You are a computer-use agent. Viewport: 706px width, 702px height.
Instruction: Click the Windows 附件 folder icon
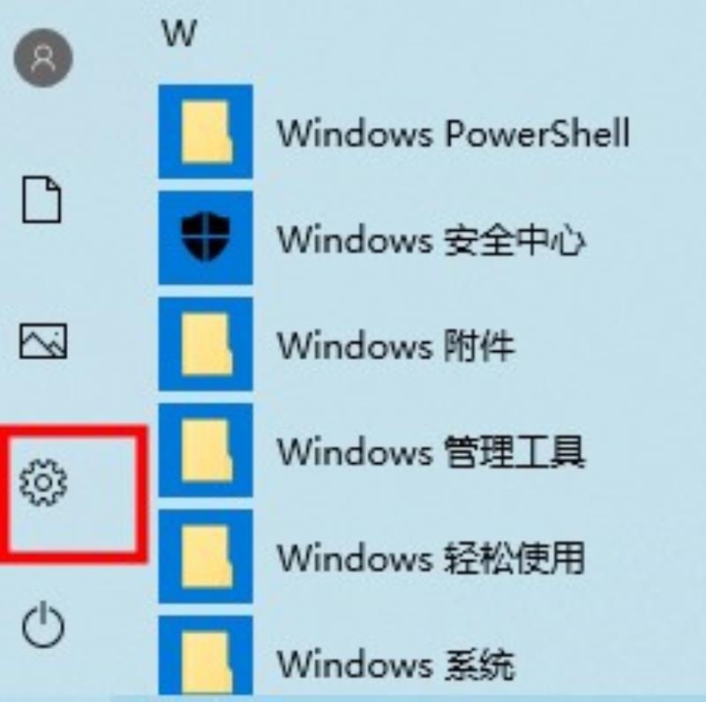tap(206, 344)
